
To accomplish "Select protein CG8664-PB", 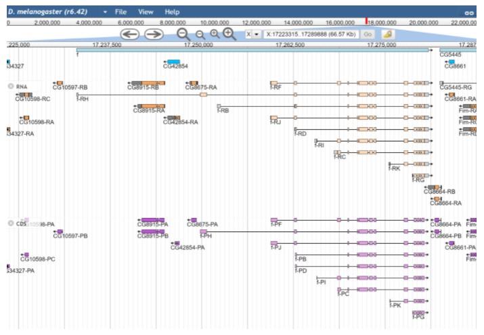I will pyautogui.click(x=437, y=231).
